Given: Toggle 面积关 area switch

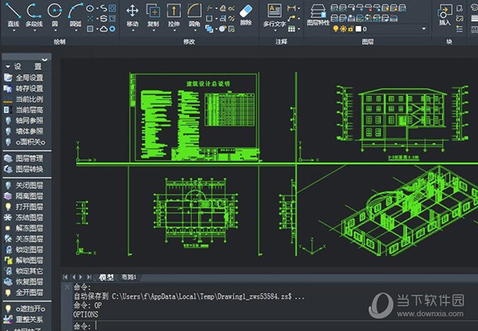Looking at the screenshot, I should tap(24, 142).
